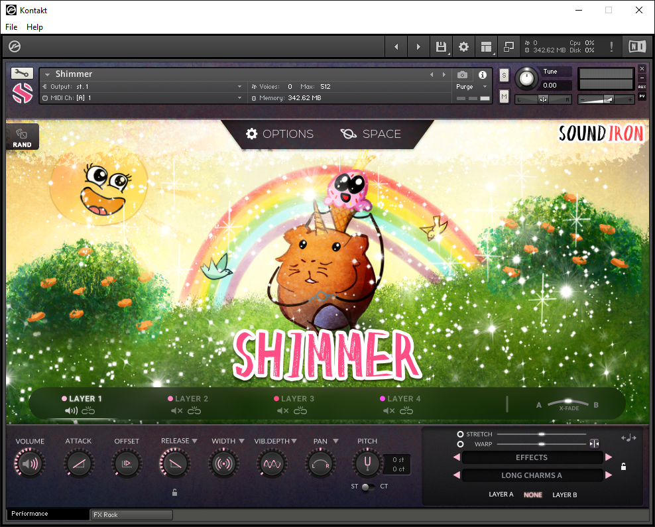Open the workspace layout menu
The image size is (655, 527).
coord(486,47)
